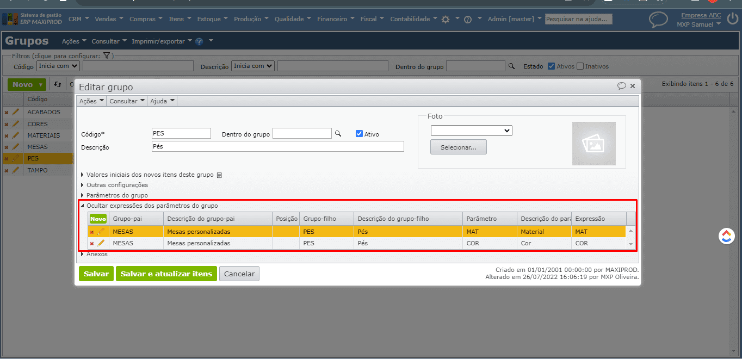Click the Descrição field containing Pés
Image resolution: width=742 pixels, height=359 pixels.
[278, 146]
